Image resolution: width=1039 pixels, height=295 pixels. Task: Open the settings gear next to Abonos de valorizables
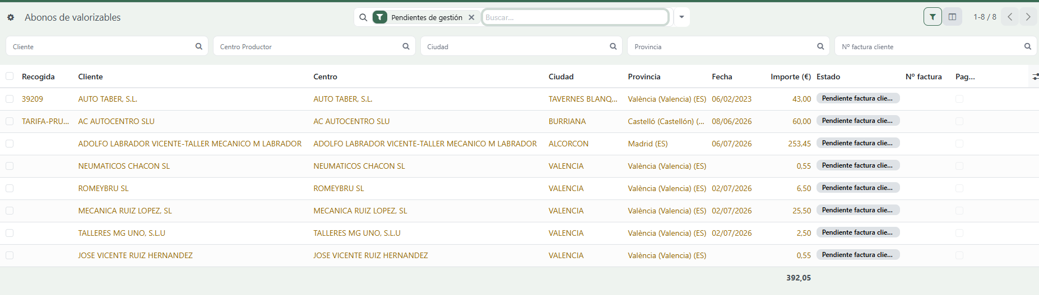11,17
